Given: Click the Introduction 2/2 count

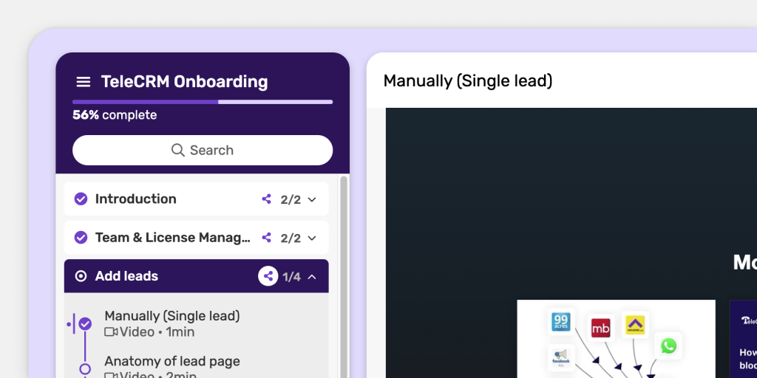Looking at the screenshot, I should [291, 199].
